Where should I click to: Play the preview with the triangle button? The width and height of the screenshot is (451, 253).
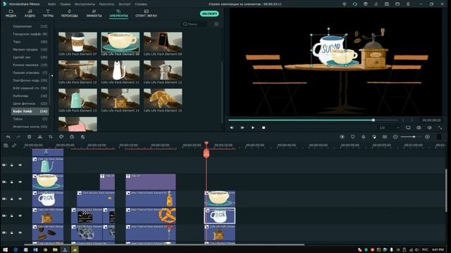(x=253, y=128)
